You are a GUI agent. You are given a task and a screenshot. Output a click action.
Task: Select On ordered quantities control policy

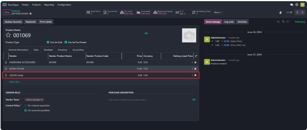26,106
